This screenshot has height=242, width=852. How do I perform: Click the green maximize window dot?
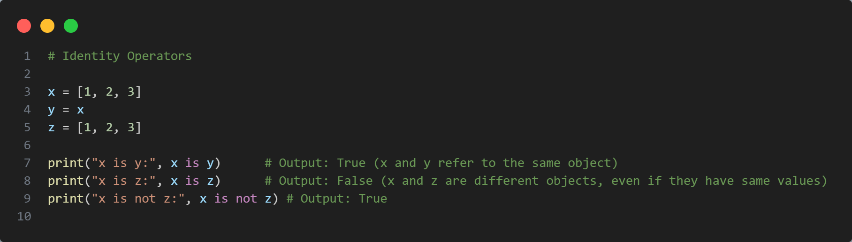tap(71, 26)
